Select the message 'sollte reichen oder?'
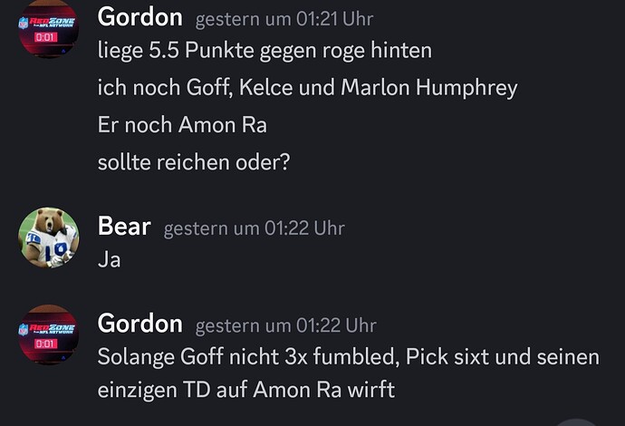 click(x=194, y=162)
